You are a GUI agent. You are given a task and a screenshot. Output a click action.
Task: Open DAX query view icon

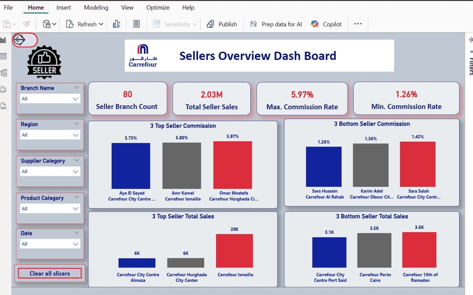click(3, 90)
